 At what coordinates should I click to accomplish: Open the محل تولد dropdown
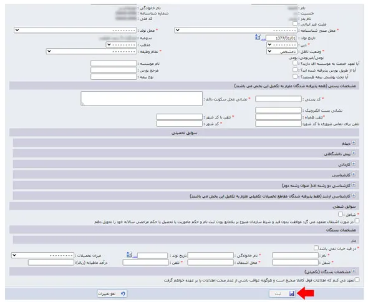coord(75,31)
